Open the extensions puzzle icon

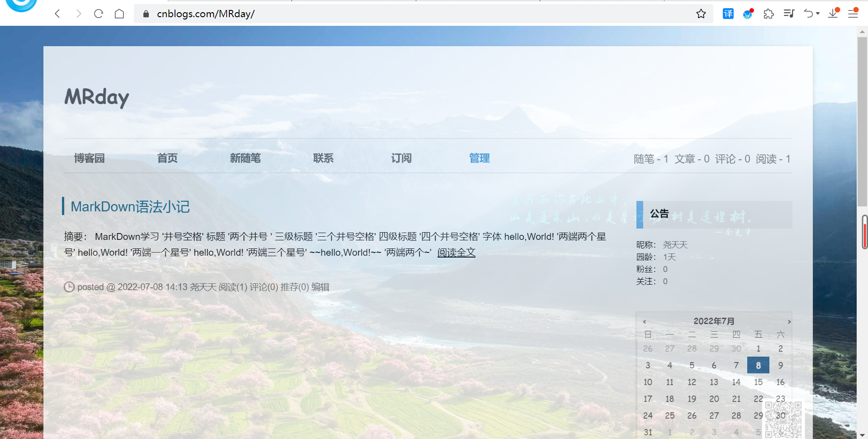click(768, 14)
